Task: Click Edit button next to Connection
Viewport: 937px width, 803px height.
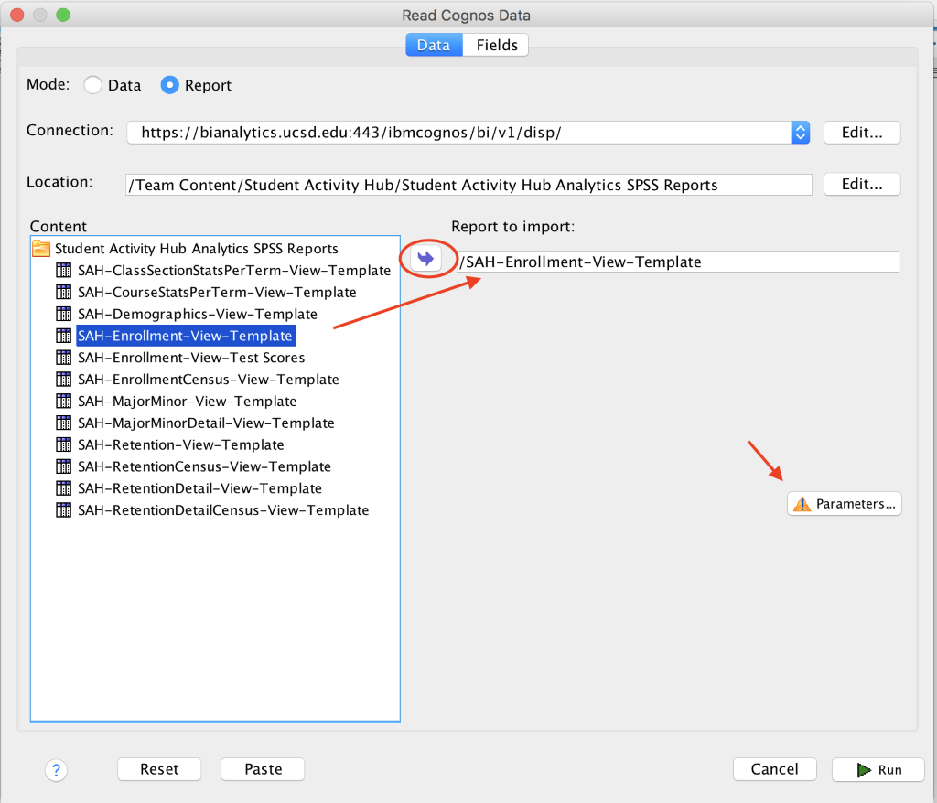Action: [x=862, y=132]
